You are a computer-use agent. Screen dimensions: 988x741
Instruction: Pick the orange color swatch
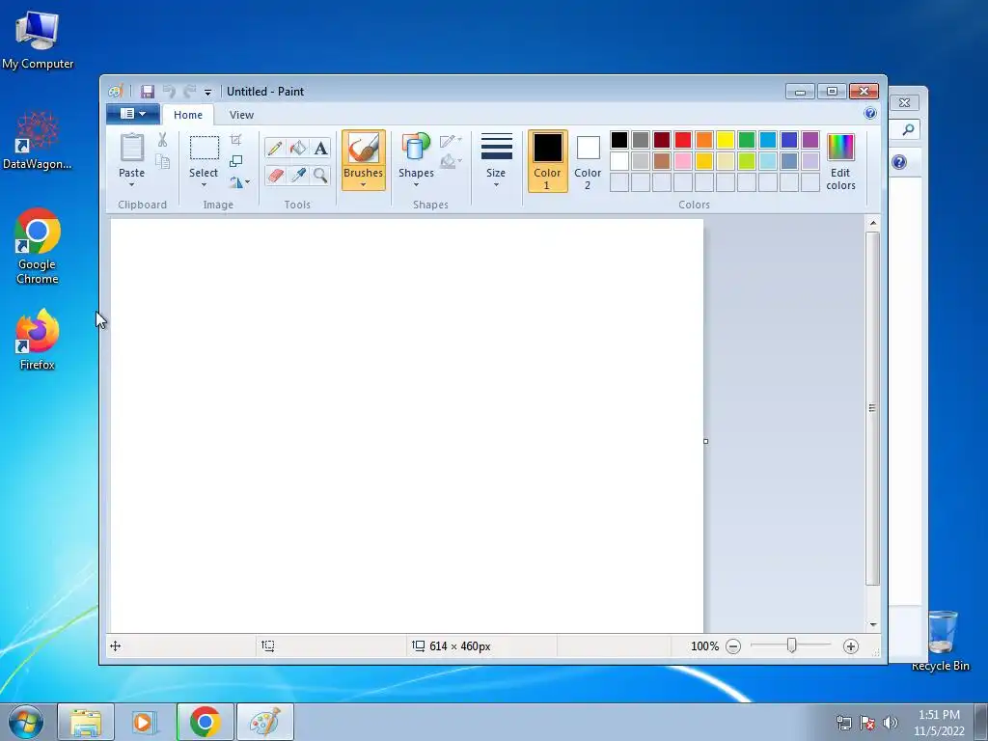tap(703, 140)
